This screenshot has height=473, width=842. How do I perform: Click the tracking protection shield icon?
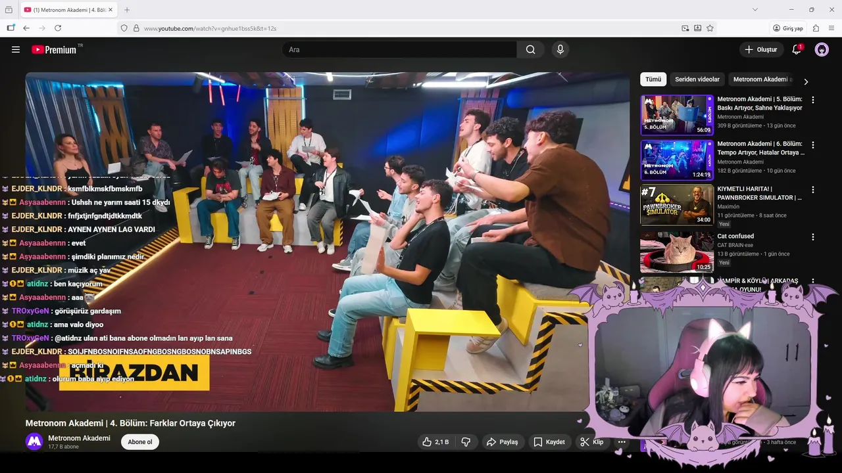pos(124,28)
